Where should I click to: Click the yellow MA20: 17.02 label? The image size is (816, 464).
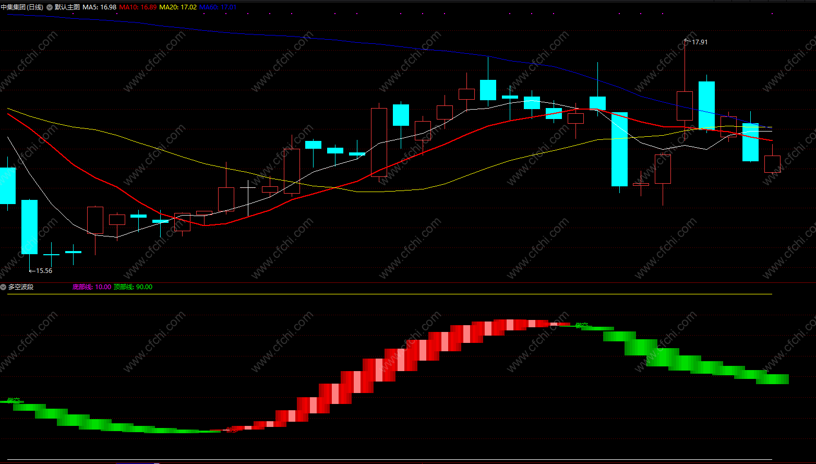click(178, 7)
